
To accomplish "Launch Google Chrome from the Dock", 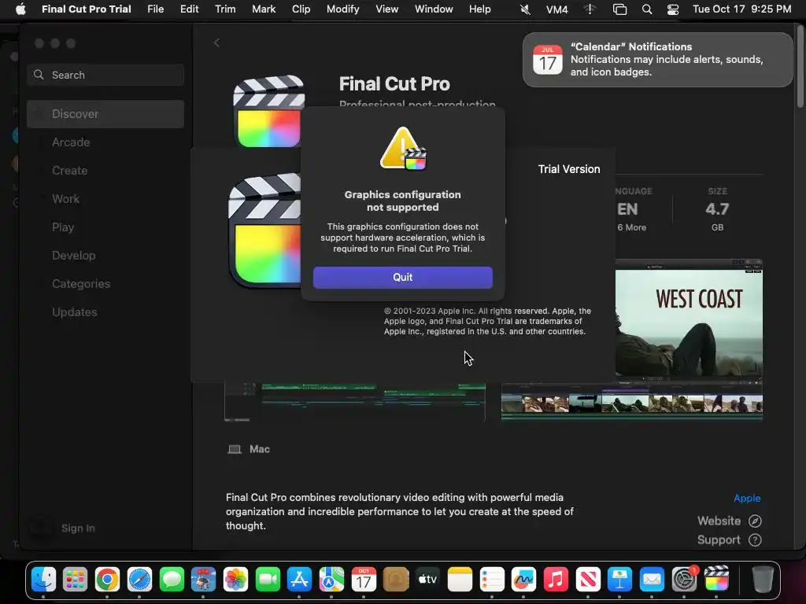I will pos(107,580).
